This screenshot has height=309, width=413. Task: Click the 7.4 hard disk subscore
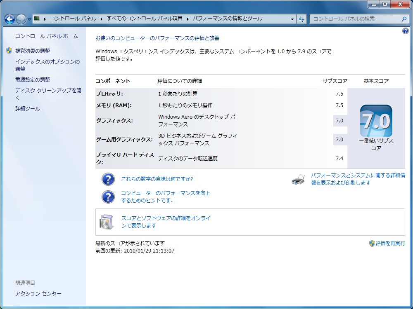click(x=339, y=159)
